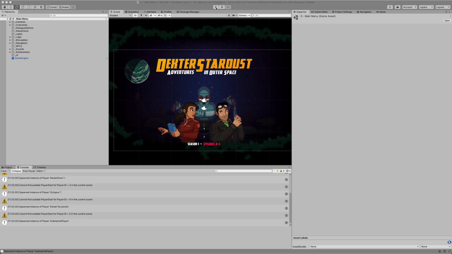Select _DialogueOptions in the Hierarchy
The image size is (452, 254).
24,28
